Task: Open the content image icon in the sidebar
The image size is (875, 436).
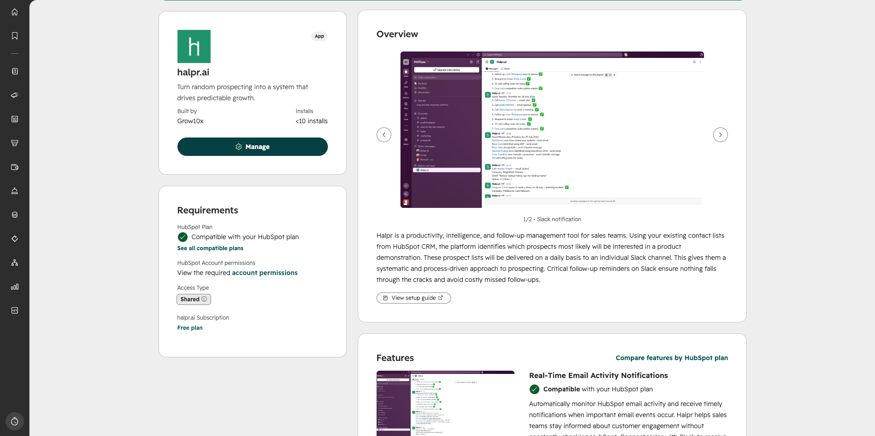Action: point(15,119)
